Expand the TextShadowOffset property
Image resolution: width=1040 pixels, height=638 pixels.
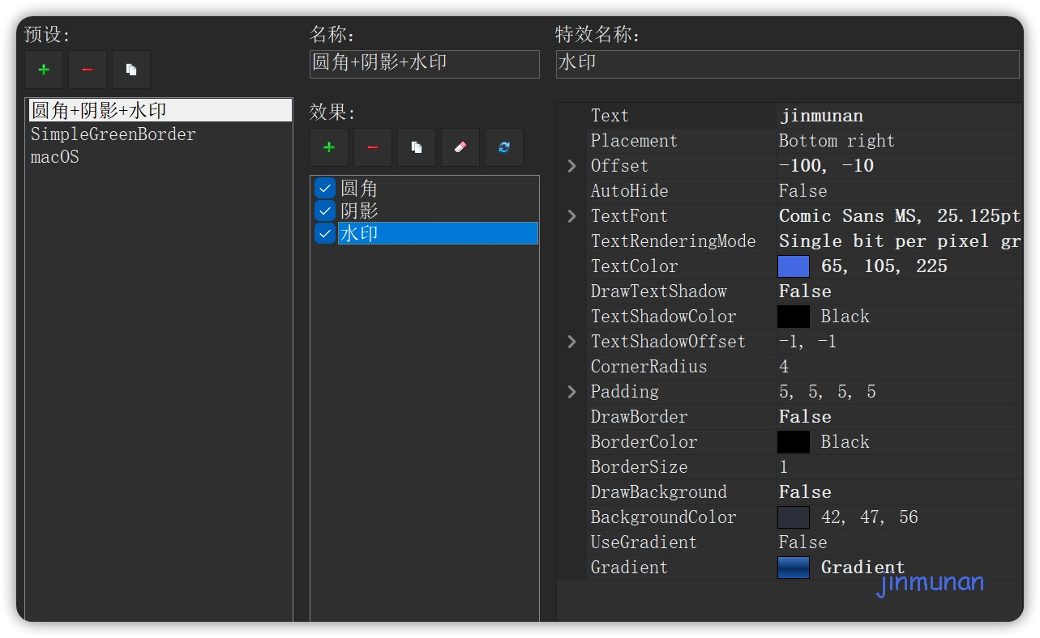click(x=572, y=342)
